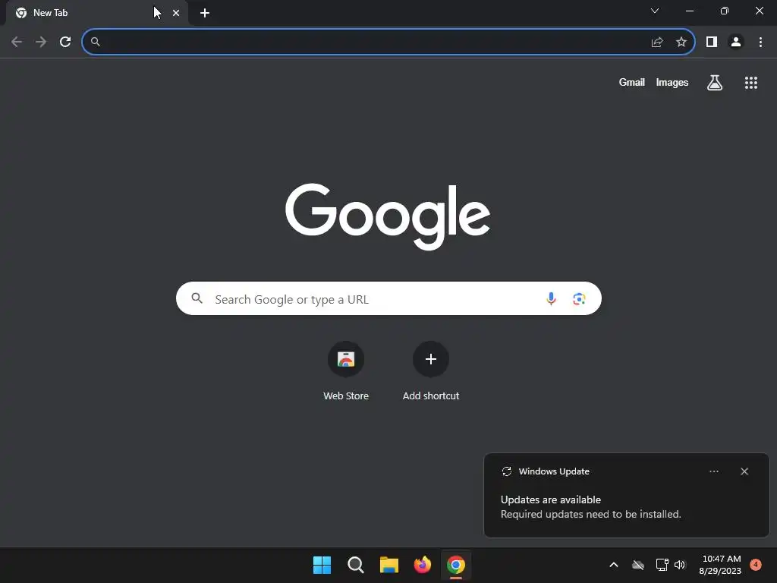777x583 pixels.
Task: Bookmark this tab with the star icon
Action: click(681, 43)
